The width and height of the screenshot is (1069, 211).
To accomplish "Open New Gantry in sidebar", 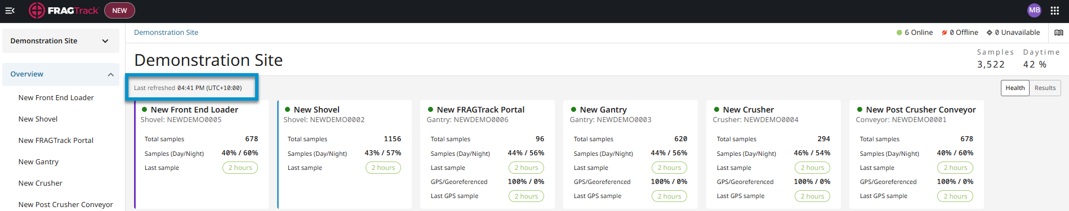I will (x=38, y=162).
